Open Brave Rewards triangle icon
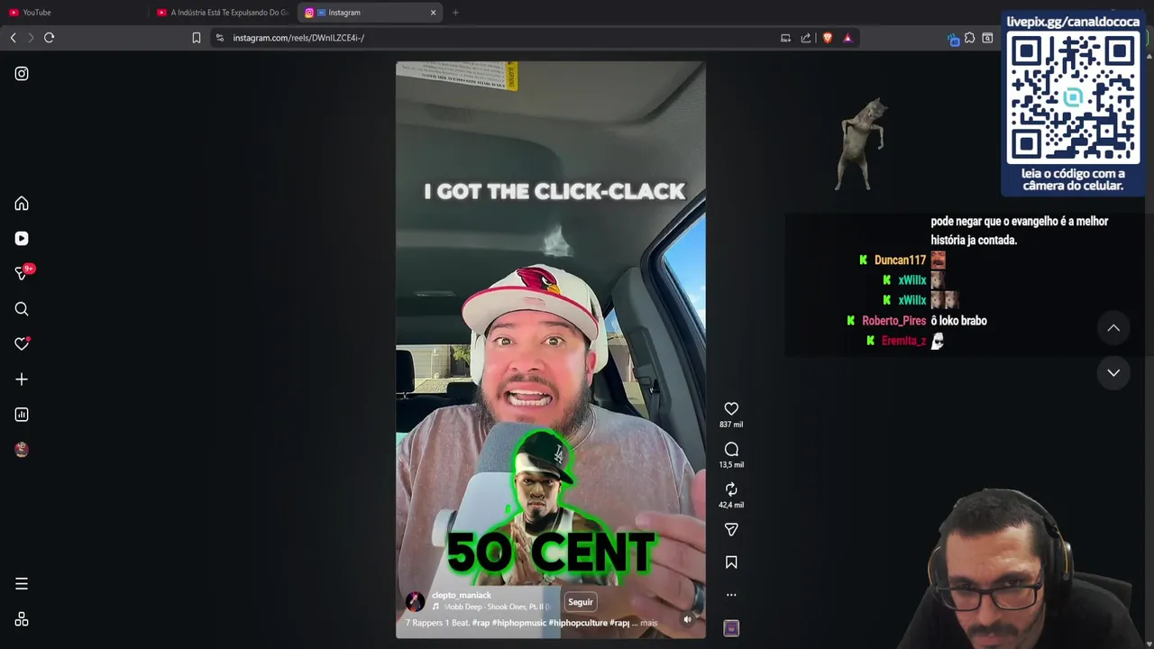 (x=847, y=38)
